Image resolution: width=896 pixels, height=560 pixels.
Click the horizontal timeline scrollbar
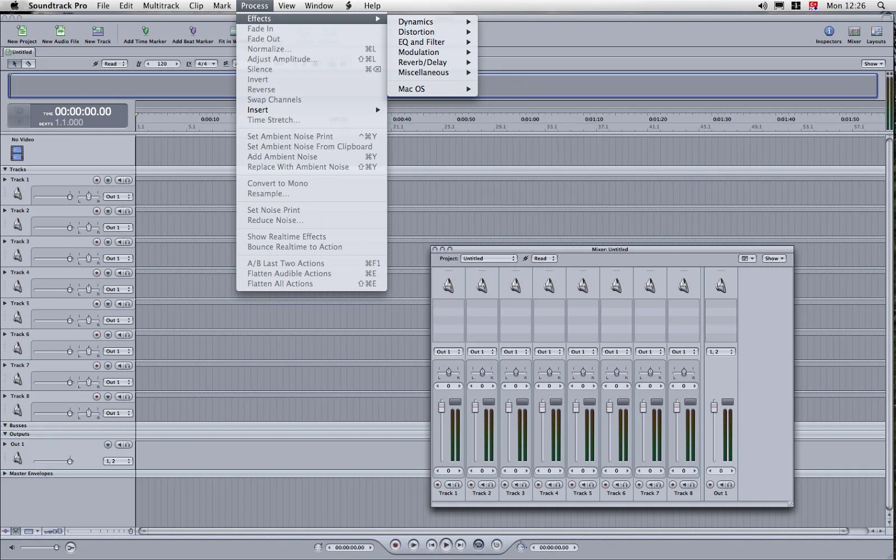point(493,531)
